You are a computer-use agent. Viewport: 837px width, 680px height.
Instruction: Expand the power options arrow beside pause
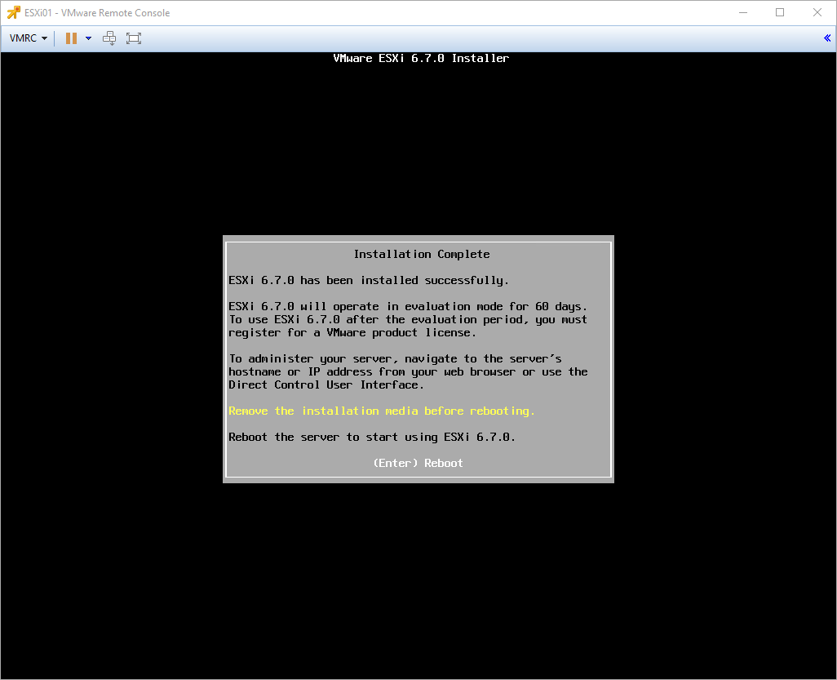89,38
